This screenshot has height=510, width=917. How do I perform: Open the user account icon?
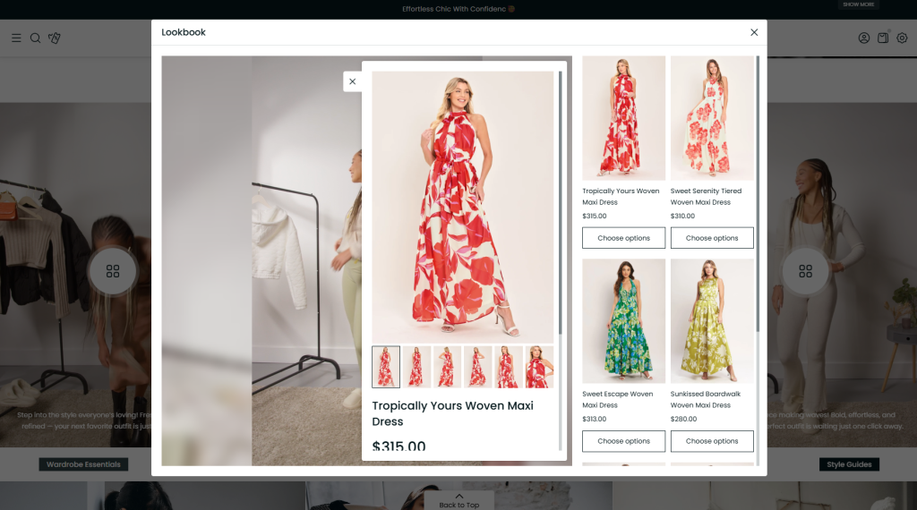pyautogui.click(x=864, y=38)
